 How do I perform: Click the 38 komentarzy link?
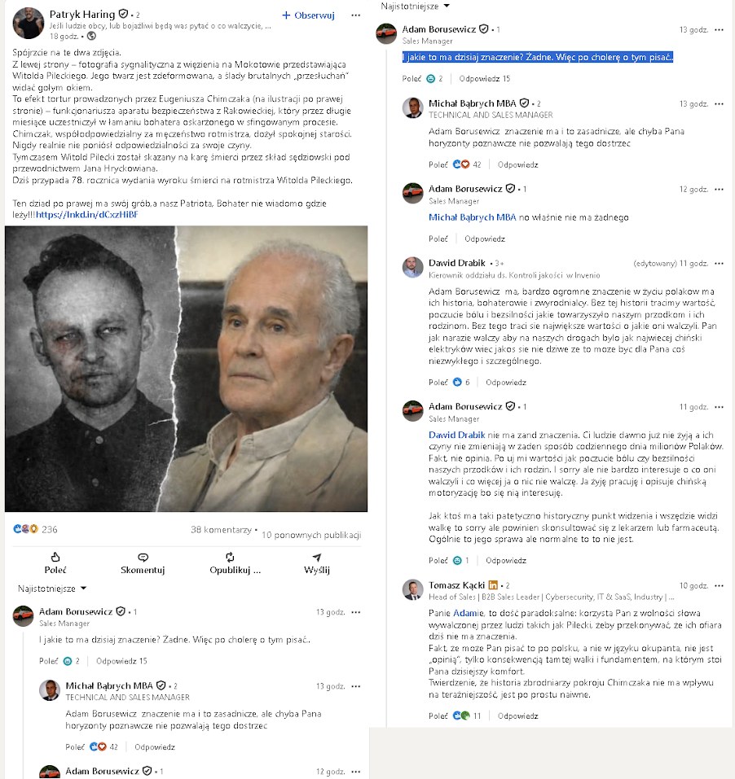222,530
